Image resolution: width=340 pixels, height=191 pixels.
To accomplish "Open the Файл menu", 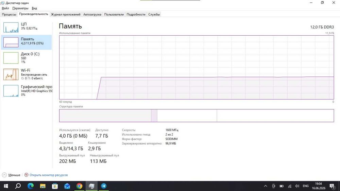I will (5, 8).
